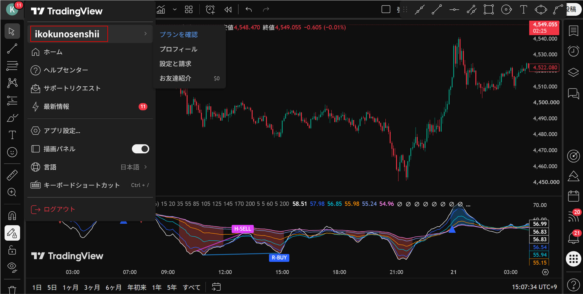Open the emoji icons tool

coord(12,152)
